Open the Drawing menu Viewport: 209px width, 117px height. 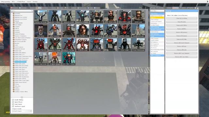coord(35,2)
